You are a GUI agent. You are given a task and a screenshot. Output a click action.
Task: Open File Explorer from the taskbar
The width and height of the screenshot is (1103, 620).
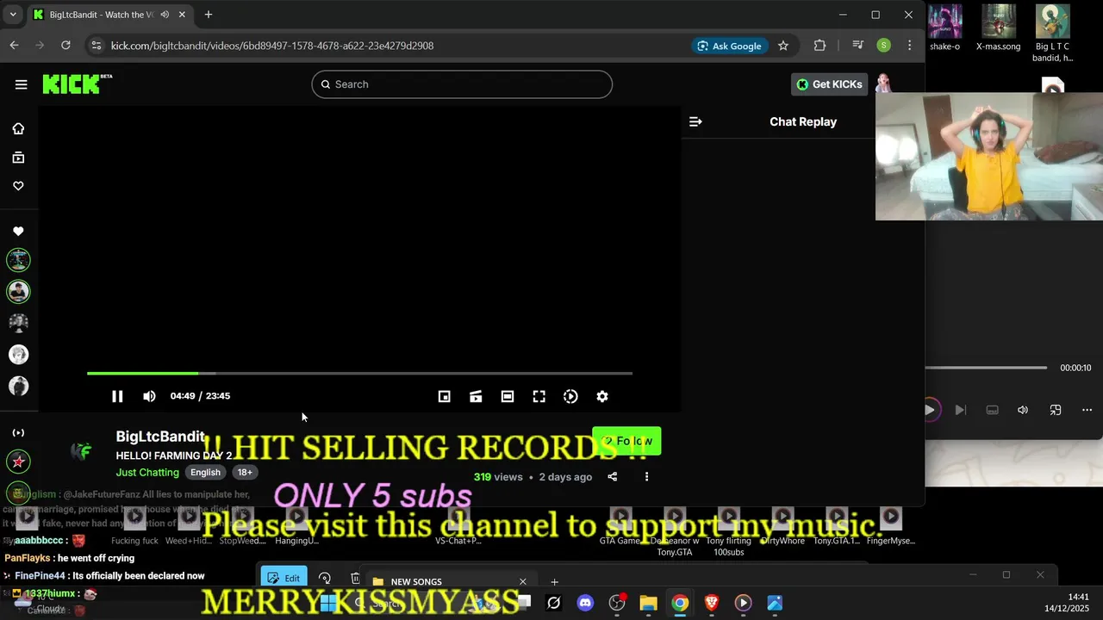648,603
